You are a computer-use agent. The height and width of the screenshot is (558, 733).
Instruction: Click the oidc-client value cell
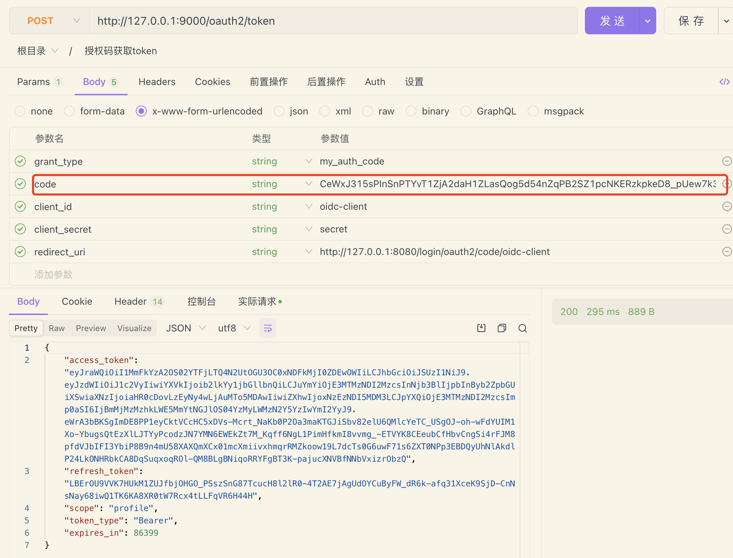click(x=343, y=206)
